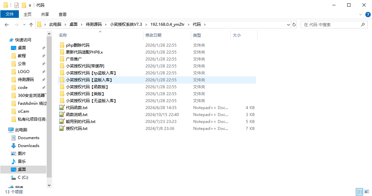Expand the Customize Quick Access Toolbar dropdown
372x196 pixels.
pos(30,5)
